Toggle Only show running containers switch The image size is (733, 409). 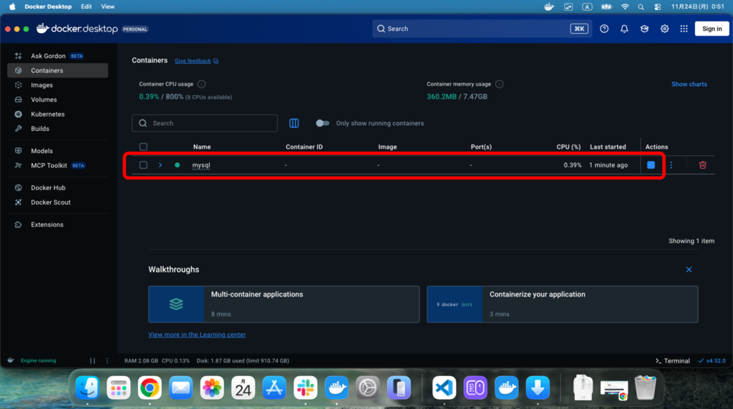(323, 123)
